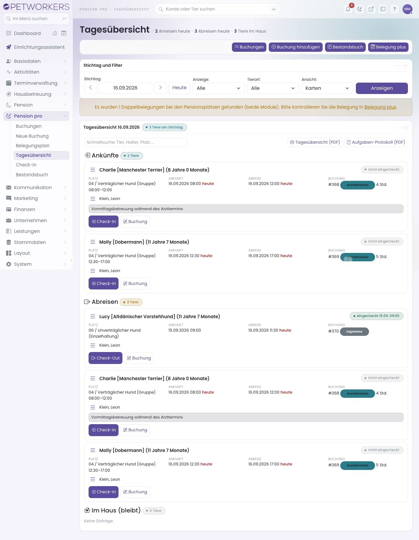Click print icon in Stichtag und Filter panel
Viewport: 419px width, 540px height.
pos(406,66)
